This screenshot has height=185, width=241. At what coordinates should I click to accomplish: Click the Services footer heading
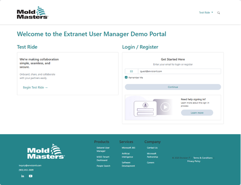(x=126, y=142)
